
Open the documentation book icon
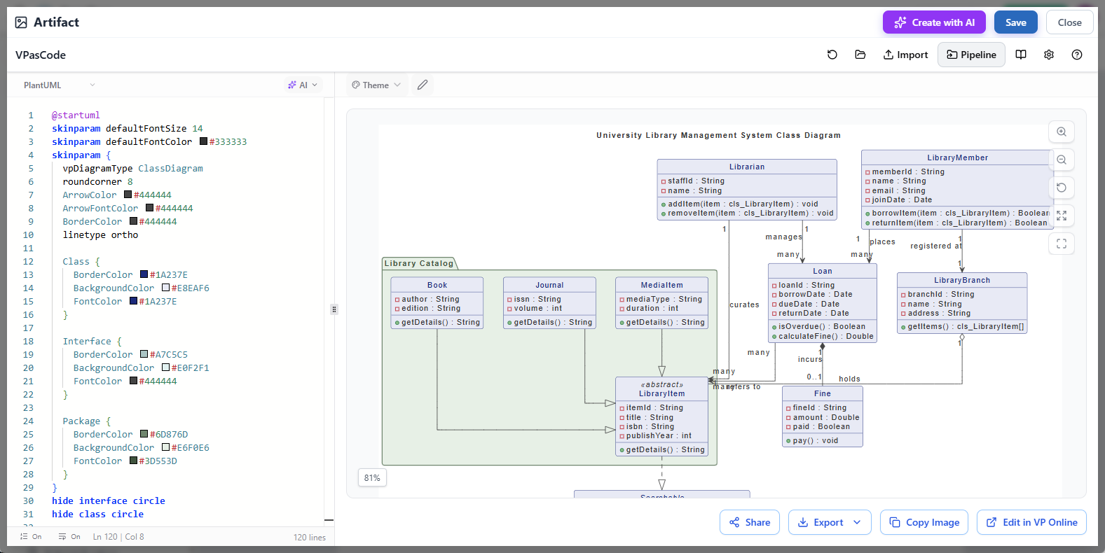pos(1021,55)
